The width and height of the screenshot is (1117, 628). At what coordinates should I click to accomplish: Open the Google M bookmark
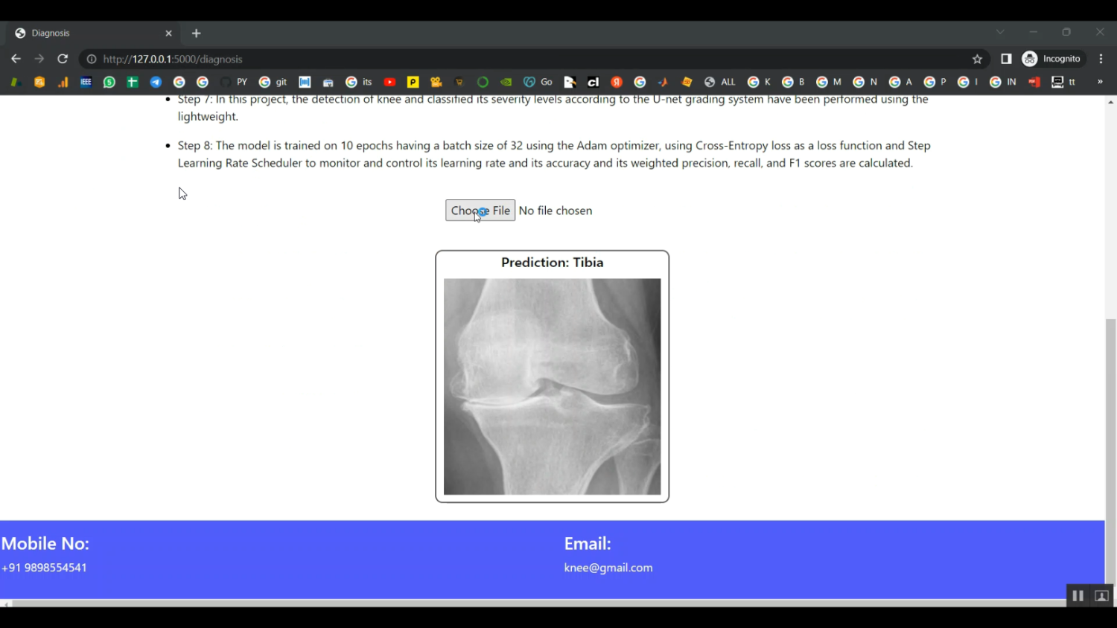click(829, 82)
